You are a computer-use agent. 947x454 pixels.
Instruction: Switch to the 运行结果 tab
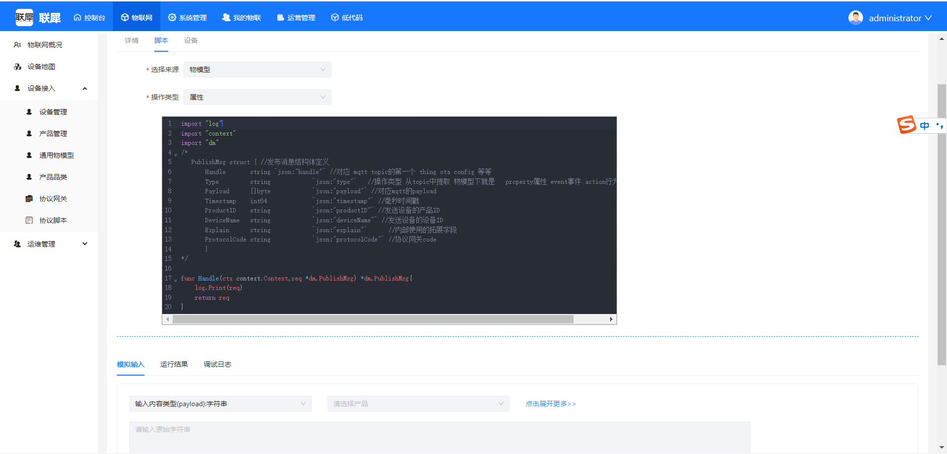[x=174, y=364]
